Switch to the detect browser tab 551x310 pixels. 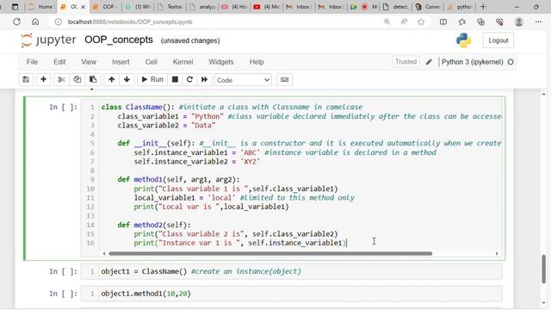pyautogui.click(x=395, y=7)
